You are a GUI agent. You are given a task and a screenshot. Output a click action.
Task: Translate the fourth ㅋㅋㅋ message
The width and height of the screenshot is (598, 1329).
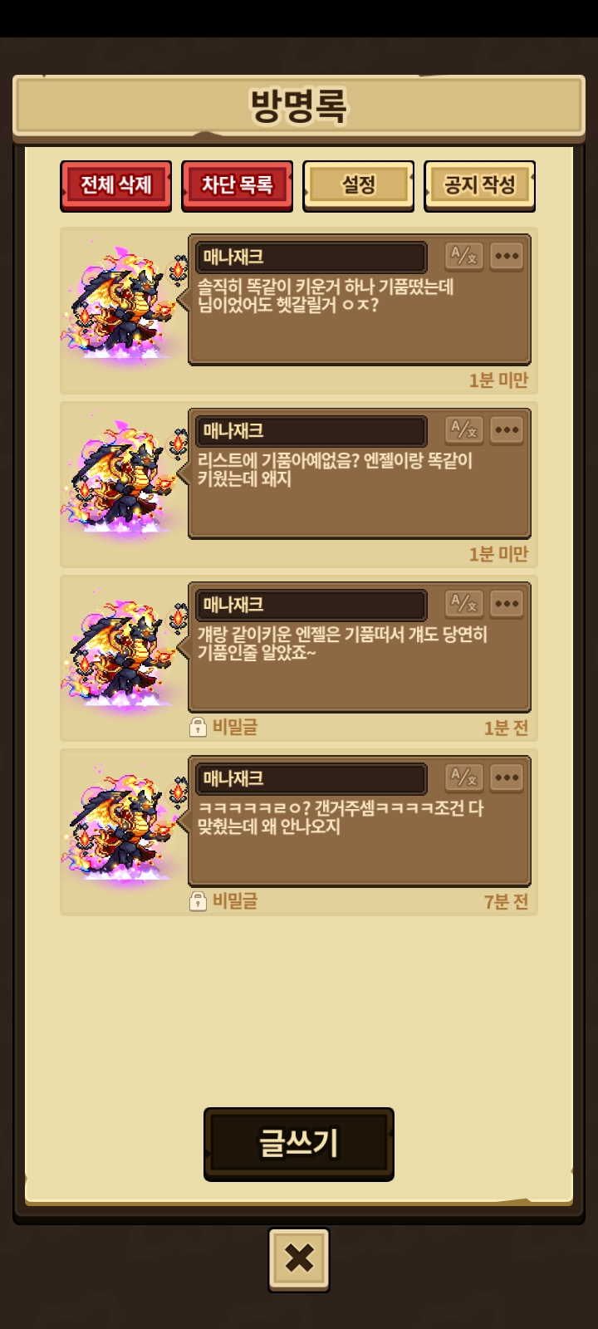click(x=463, y=777)
